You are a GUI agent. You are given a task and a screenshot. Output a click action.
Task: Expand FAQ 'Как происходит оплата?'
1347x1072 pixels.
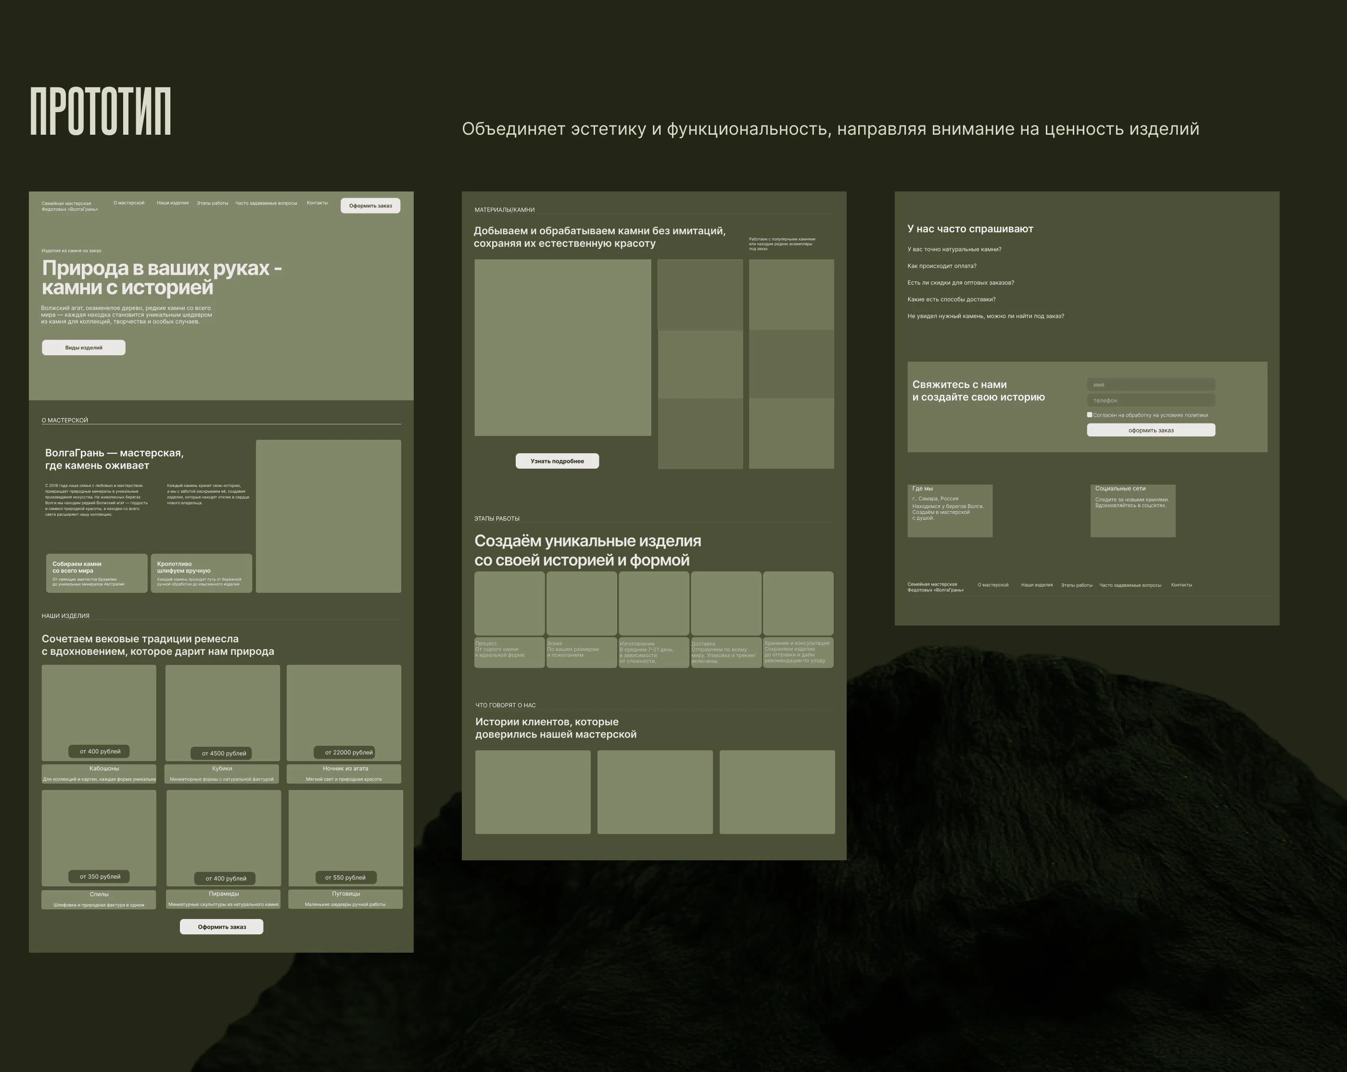pos(941,266)
